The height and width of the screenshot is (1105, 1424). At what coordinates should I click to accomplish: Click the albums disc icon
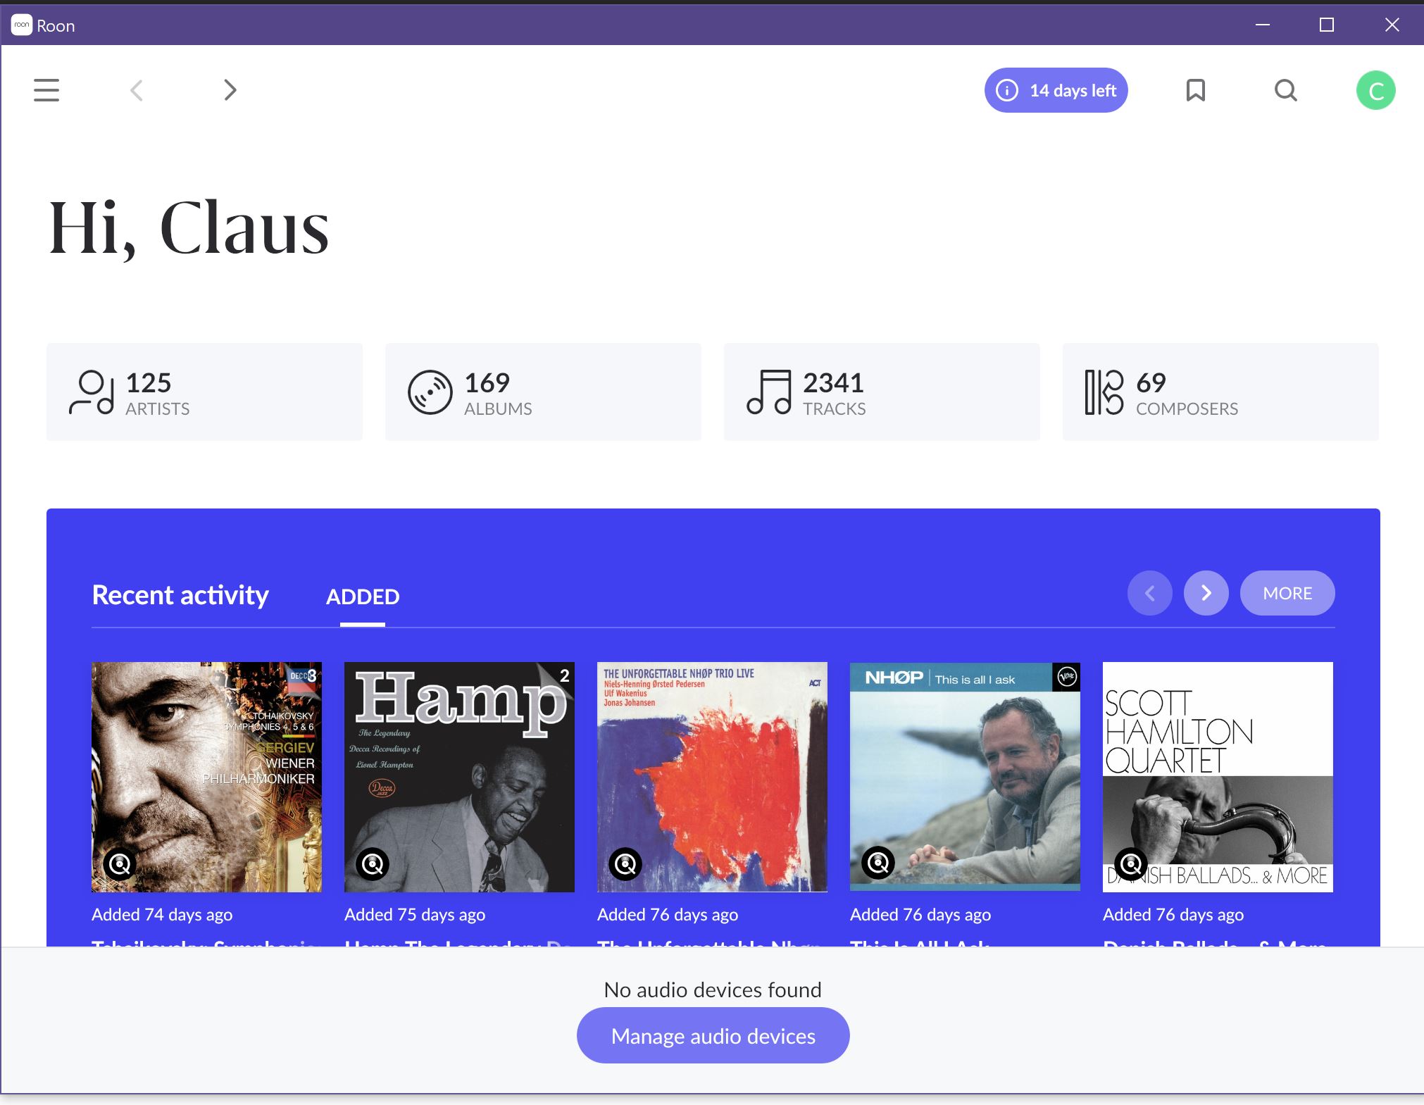pos(430,392)
